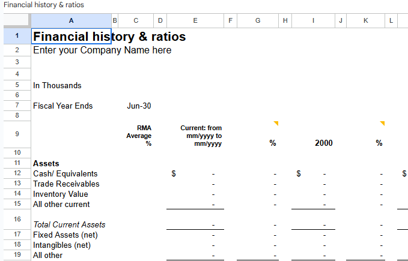Select the 'Financial history & ratios' title cell

coord(71,37)
